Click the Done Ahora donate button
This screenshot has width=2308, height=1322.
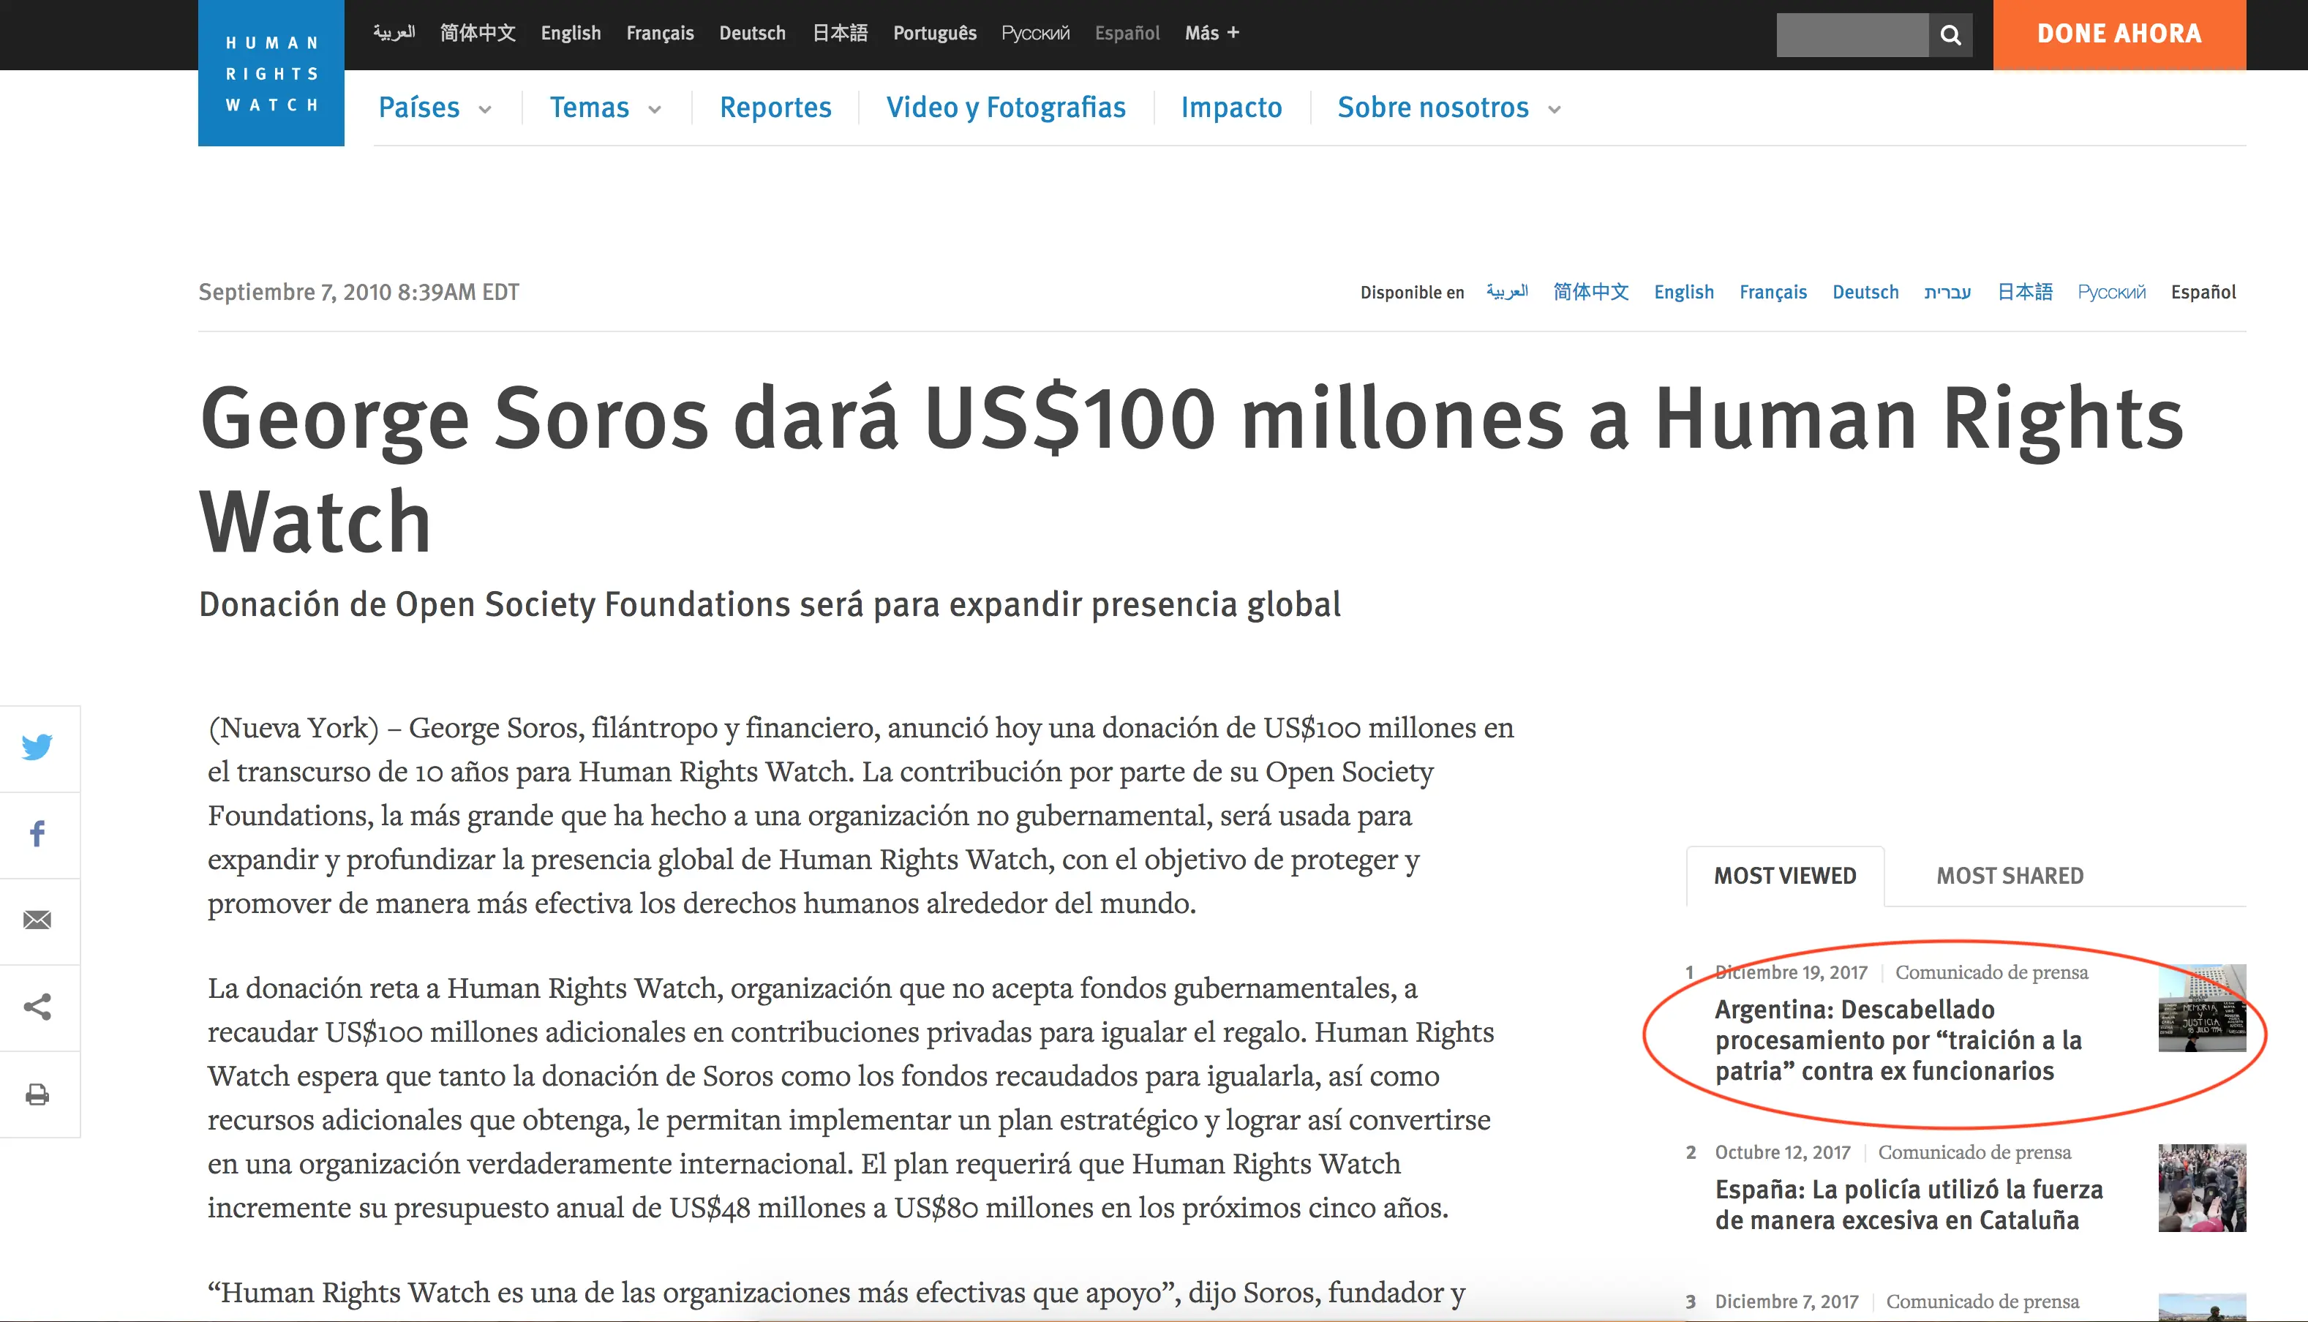click(x=2119, y=34)
